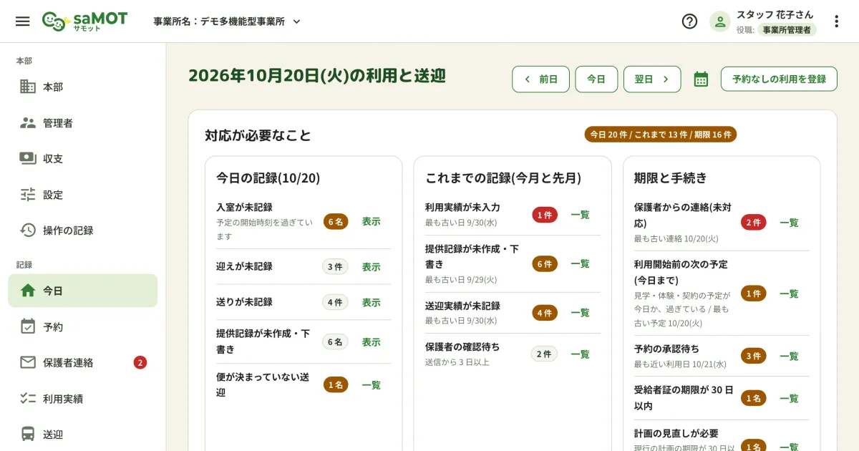Click the 6名 badge for 入室が未記録
This screenshot has width=859, height=451.
pyautogui.click(x=336, y=221)
